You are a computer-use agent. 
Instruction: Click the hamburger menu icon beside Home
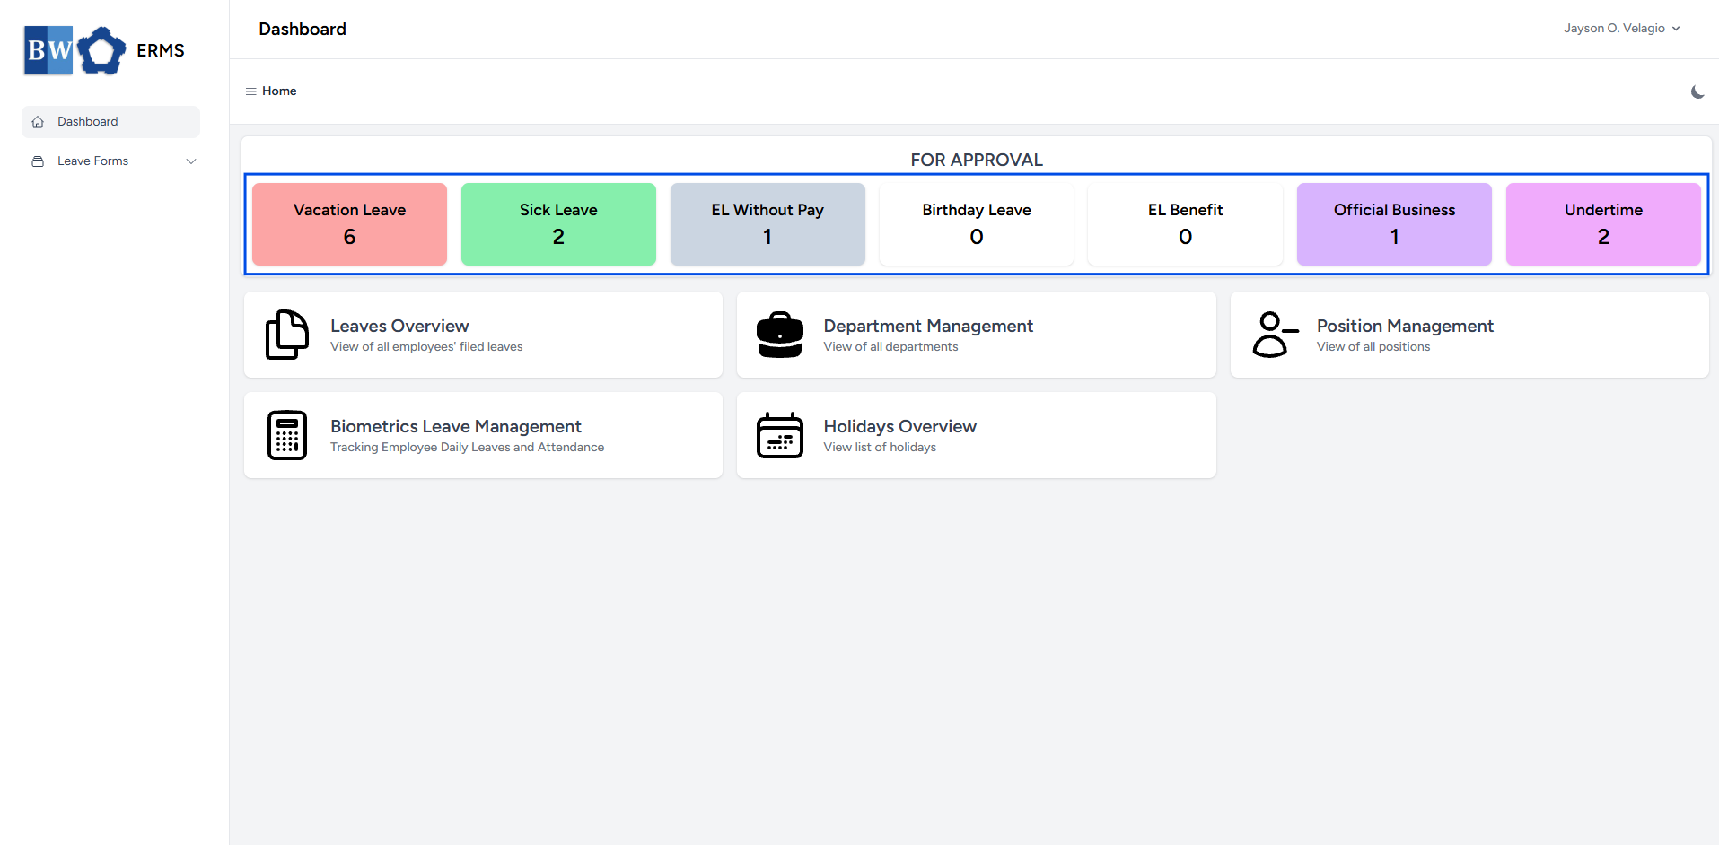(x=251, y=91)
